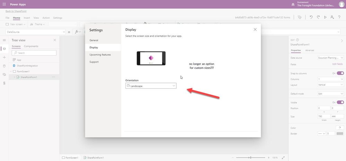
Task: Open the File menu
Action: [8, 18]
